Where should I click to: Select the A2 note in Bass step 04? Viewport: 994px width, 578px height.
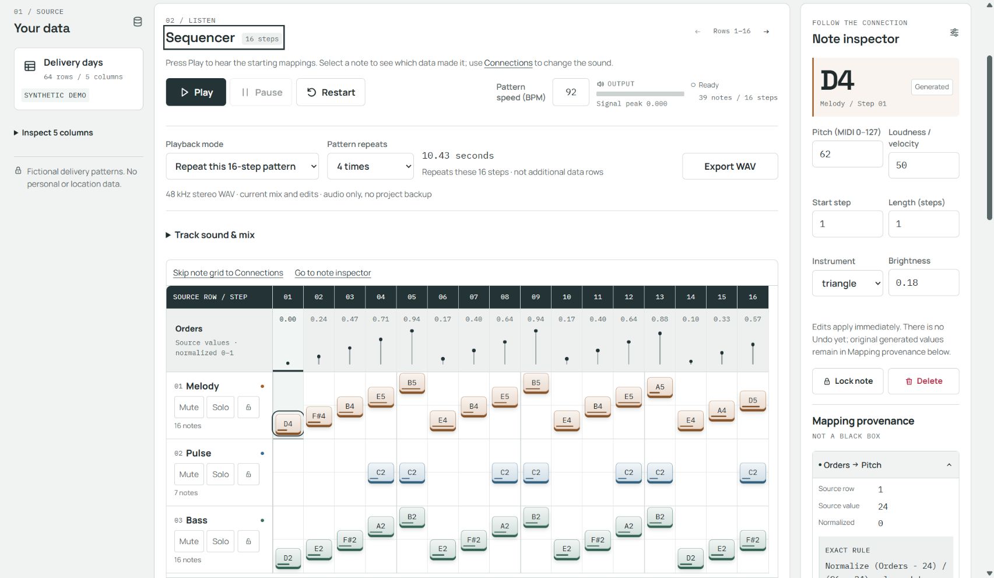pos(381,527)
